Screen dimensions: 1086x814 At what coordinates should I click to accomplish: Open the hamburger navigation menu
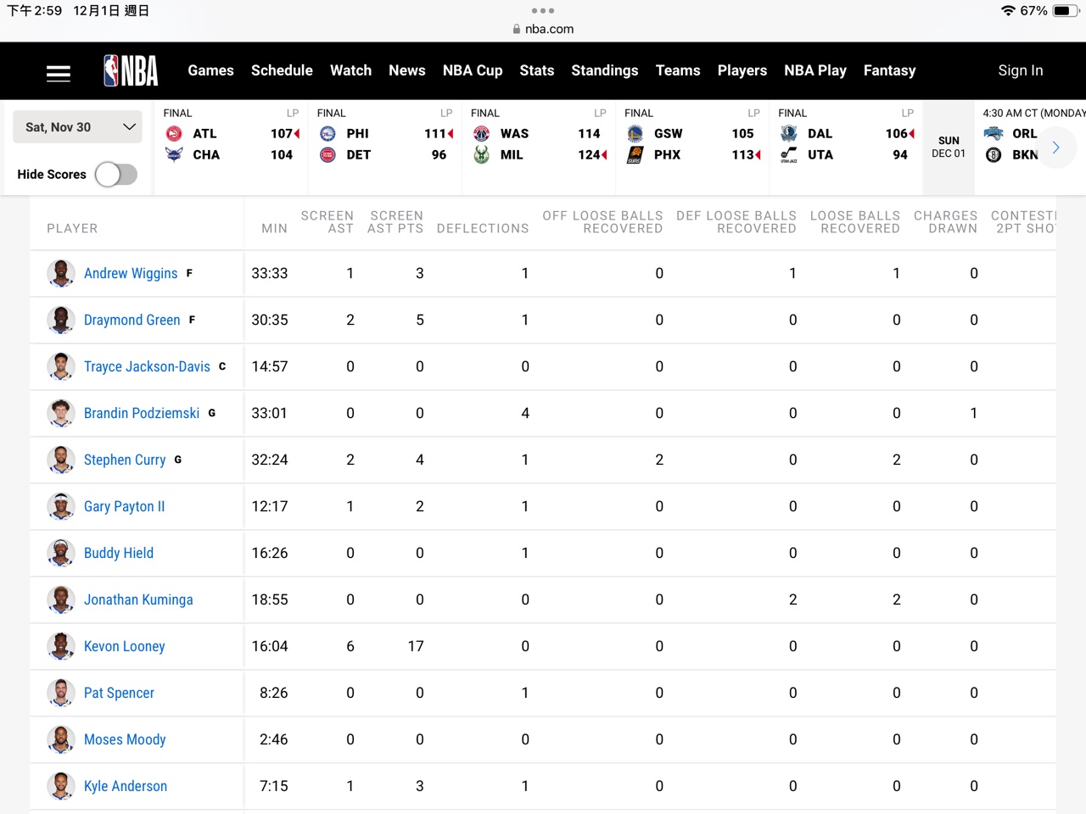click(x=59, y=74)
